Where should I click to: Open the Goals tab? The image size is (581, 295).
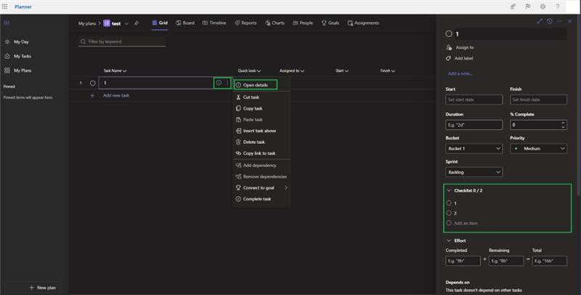tap(330, 23)
